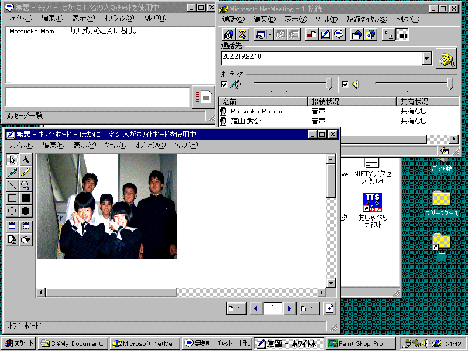Go to the previous Whiteboard page
The width and height of the screenshot is (468, 351).
256,309
